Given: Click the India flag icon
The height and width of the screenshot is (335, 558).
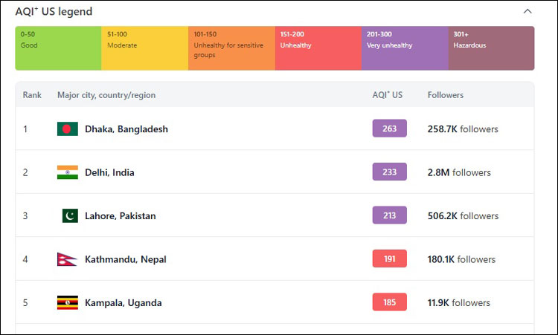Looking at the screenshot, I should (67, 172).
